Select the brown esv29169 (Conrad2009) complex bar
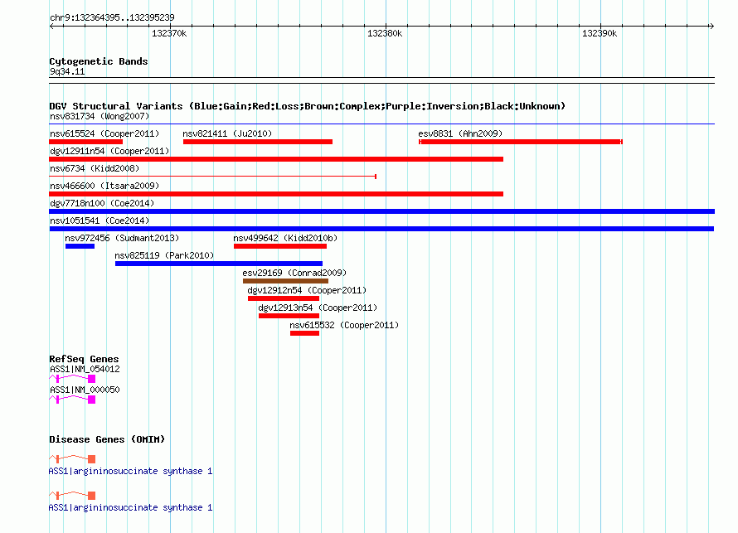The height and width of the screenshot is (533, 738). point(286,281)
